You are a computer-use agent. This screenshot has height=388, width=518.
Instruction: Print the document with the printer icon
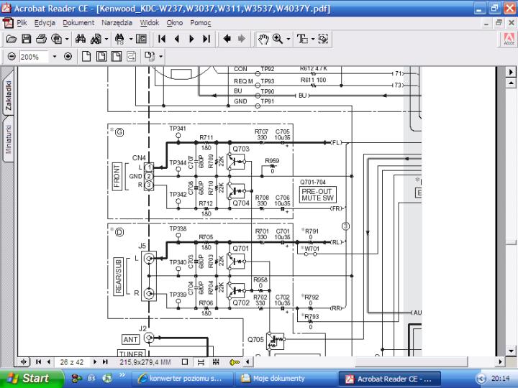coord(41,40)
